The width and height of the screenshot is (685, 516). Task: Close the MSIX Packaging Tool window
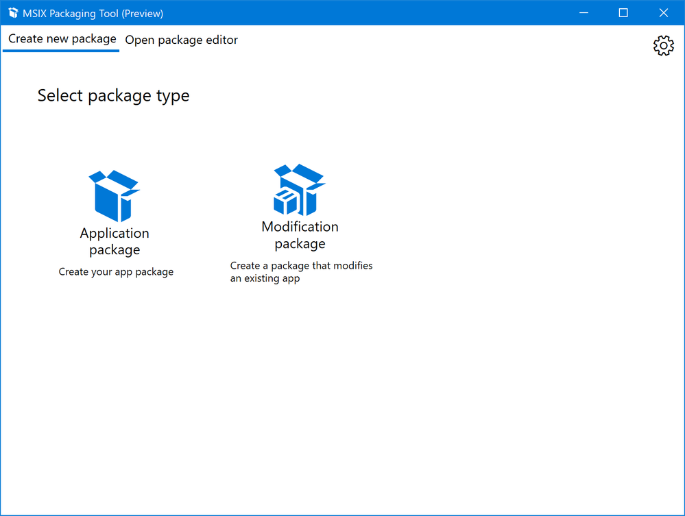[664, 13]
